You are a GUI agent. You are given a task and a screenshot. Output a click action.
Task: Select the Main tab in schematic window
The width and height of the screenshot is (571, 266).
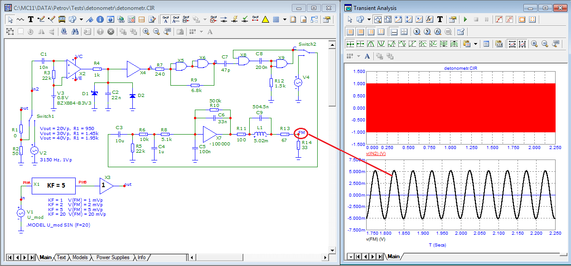click(45, 257)
